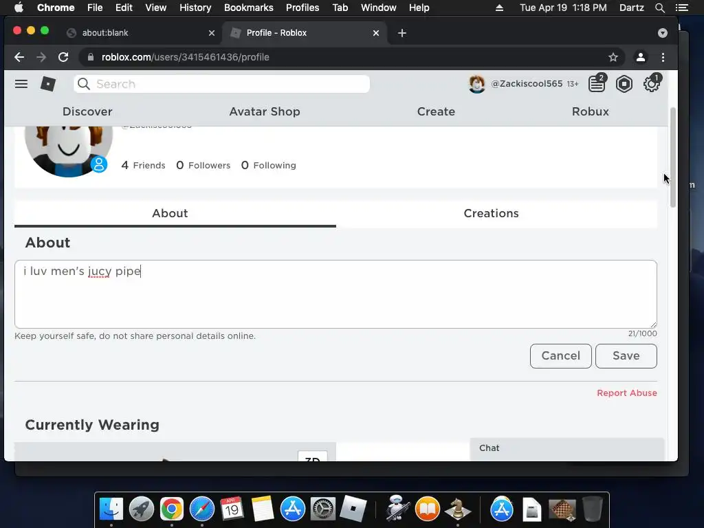Open Books app icon in dock

428,509
